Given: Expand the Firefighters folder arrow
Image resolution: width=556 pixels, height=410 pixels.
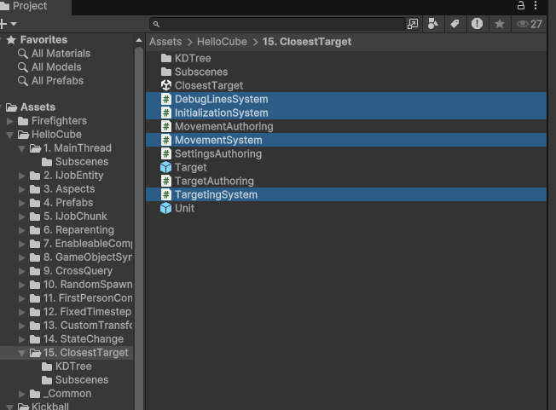Looking at the screenshot, I should pyautogui.click(x=10, y=121).
